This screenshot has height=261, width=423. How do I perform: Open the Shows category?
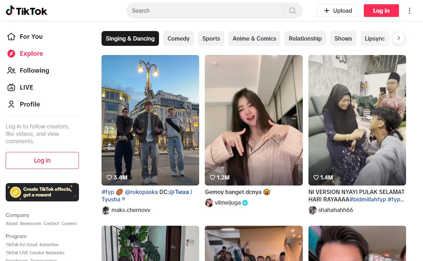pyautogui.click(x=343, y=38)
